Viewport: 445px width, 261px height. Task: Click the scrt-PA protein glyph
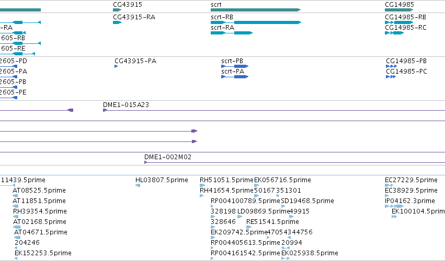tap(235, 77)
